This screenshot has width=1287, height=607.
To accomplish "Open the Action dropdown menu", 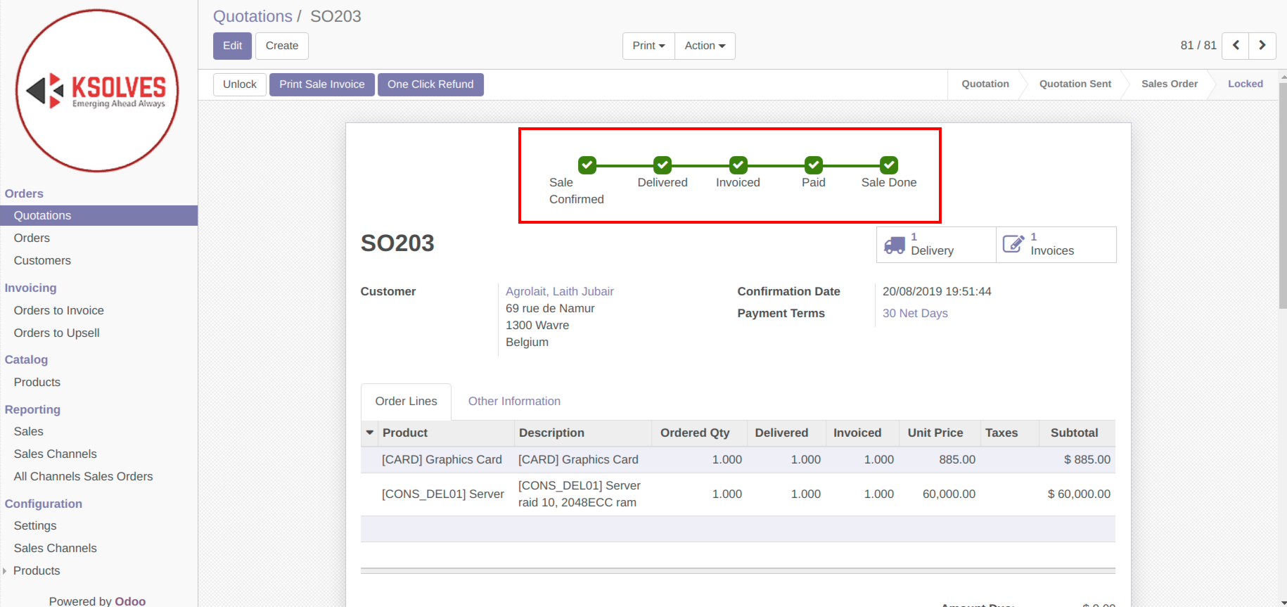I will pos(705,46).
